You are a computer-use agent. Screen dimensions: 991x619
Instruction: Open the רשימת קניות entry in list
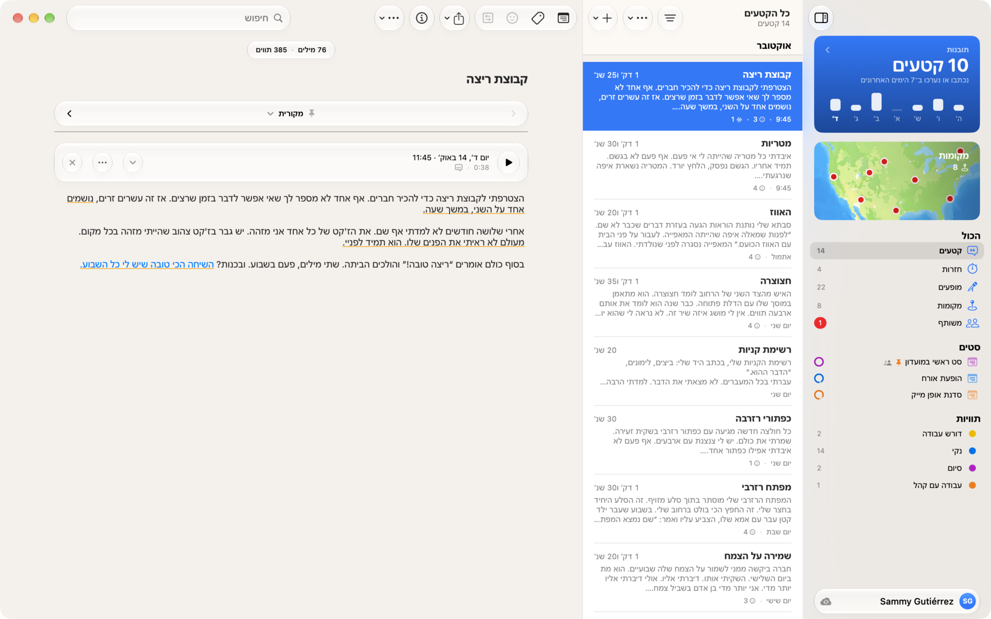[x=693, y=371]
